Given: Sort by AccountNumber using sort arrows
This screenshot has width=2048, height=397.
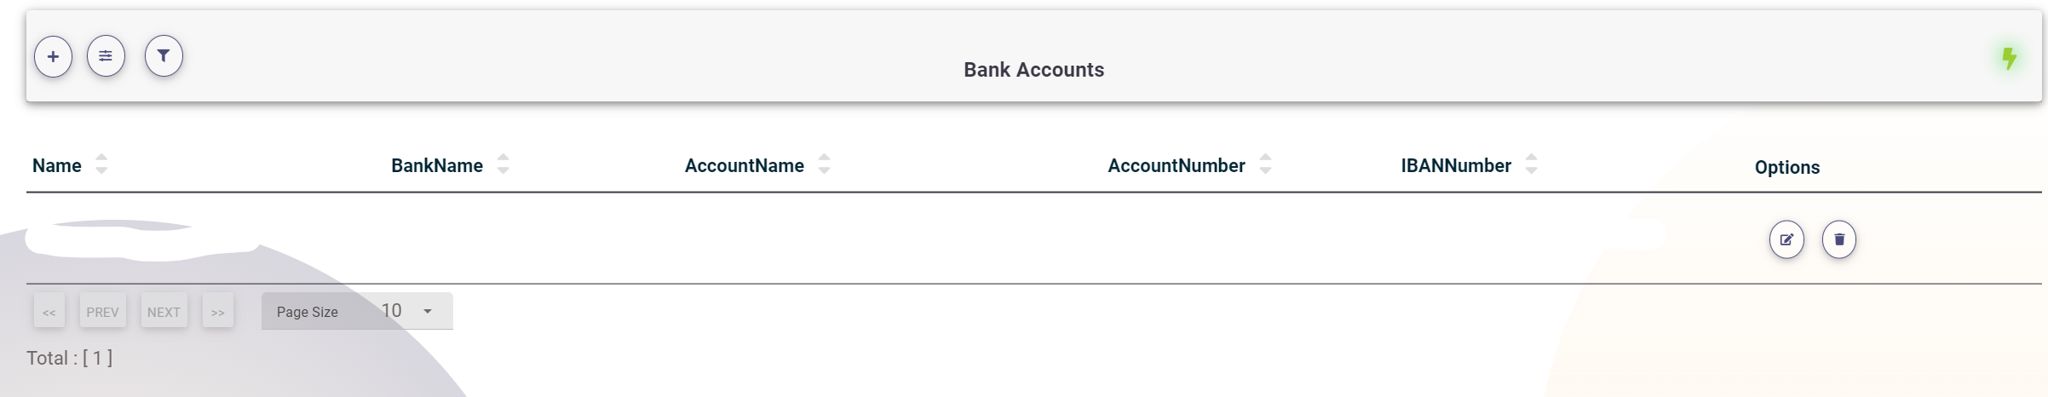Looking at the screenshot, I should [x=1265, y=164].
